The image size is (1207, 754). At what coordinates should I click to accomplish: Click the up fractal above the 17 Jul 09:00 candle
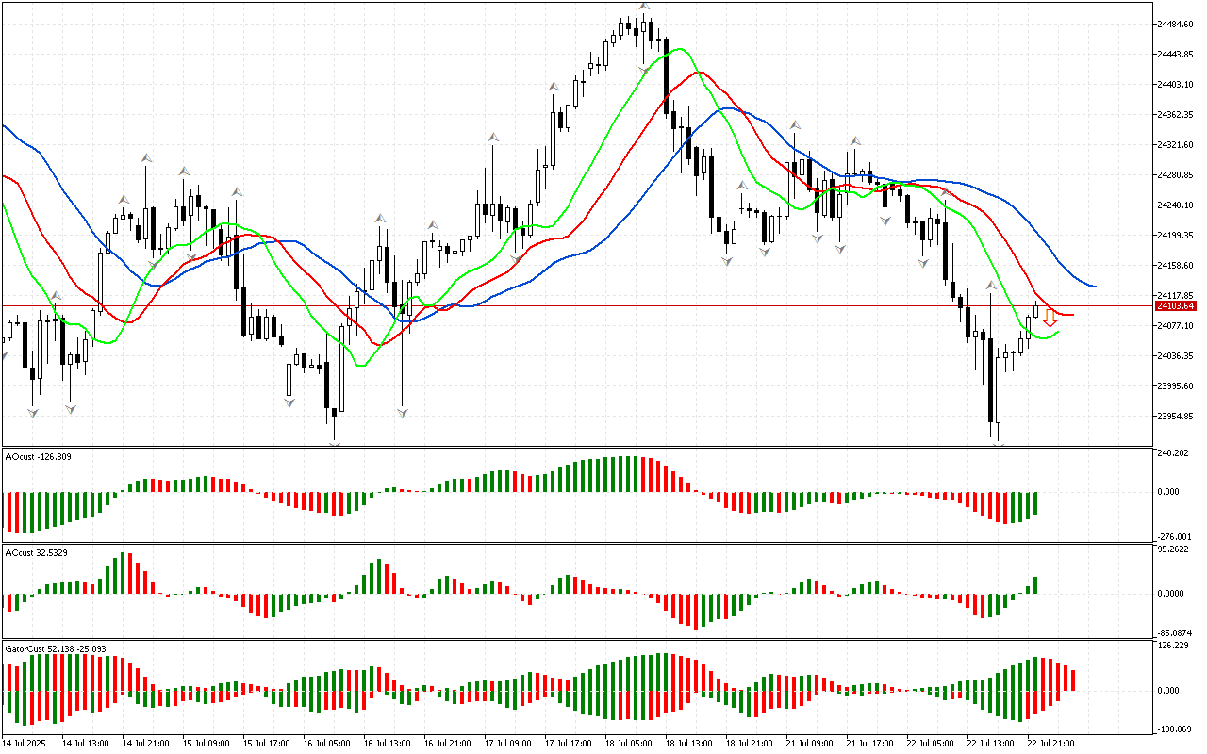[492, 138]
